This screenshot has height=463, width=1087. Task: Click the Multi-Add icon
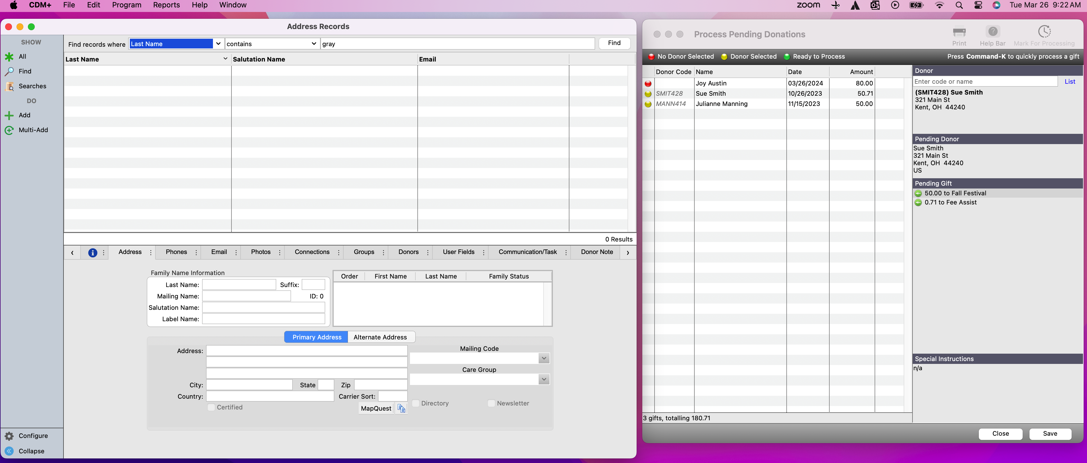(9, 130)
